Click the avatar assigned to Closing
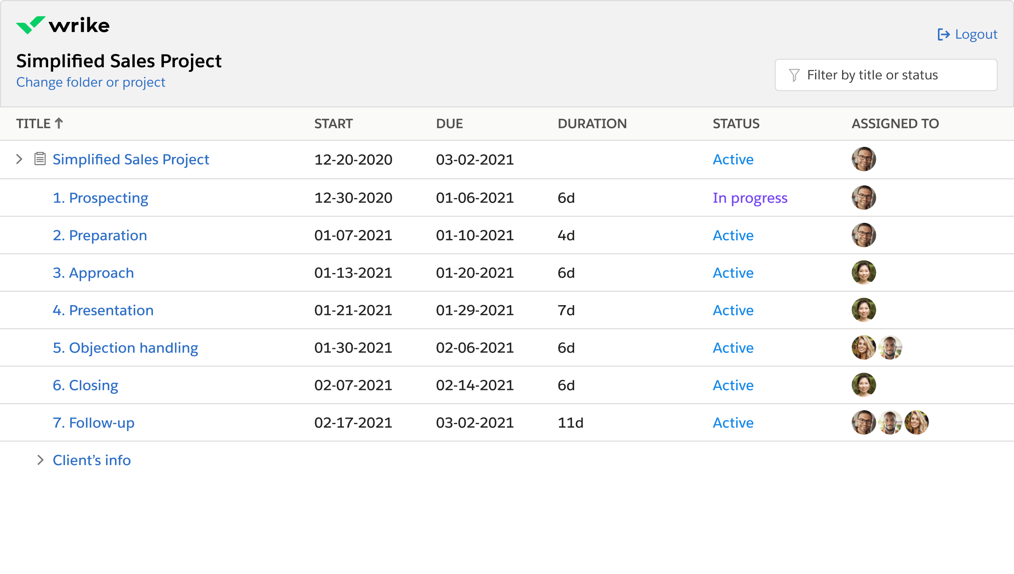This screenshot has width=1014, height=574. click(x=864, y=384)
